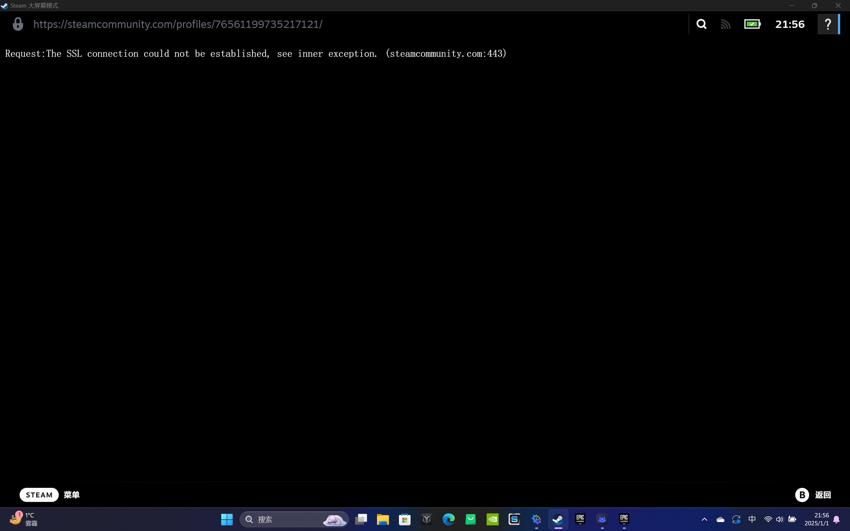This screenshot has width=850, height=531.
Task: Launch first Epic Games taskbar icon
Action: pos(580,519)
